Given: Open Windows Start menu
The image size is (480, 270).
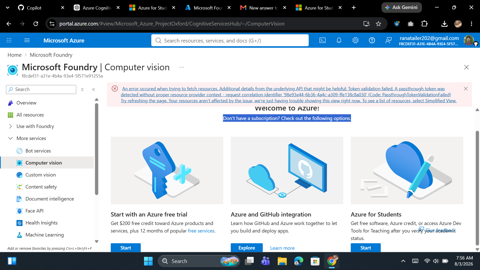Looking at the screenshot, I should (x=148, y=261).
